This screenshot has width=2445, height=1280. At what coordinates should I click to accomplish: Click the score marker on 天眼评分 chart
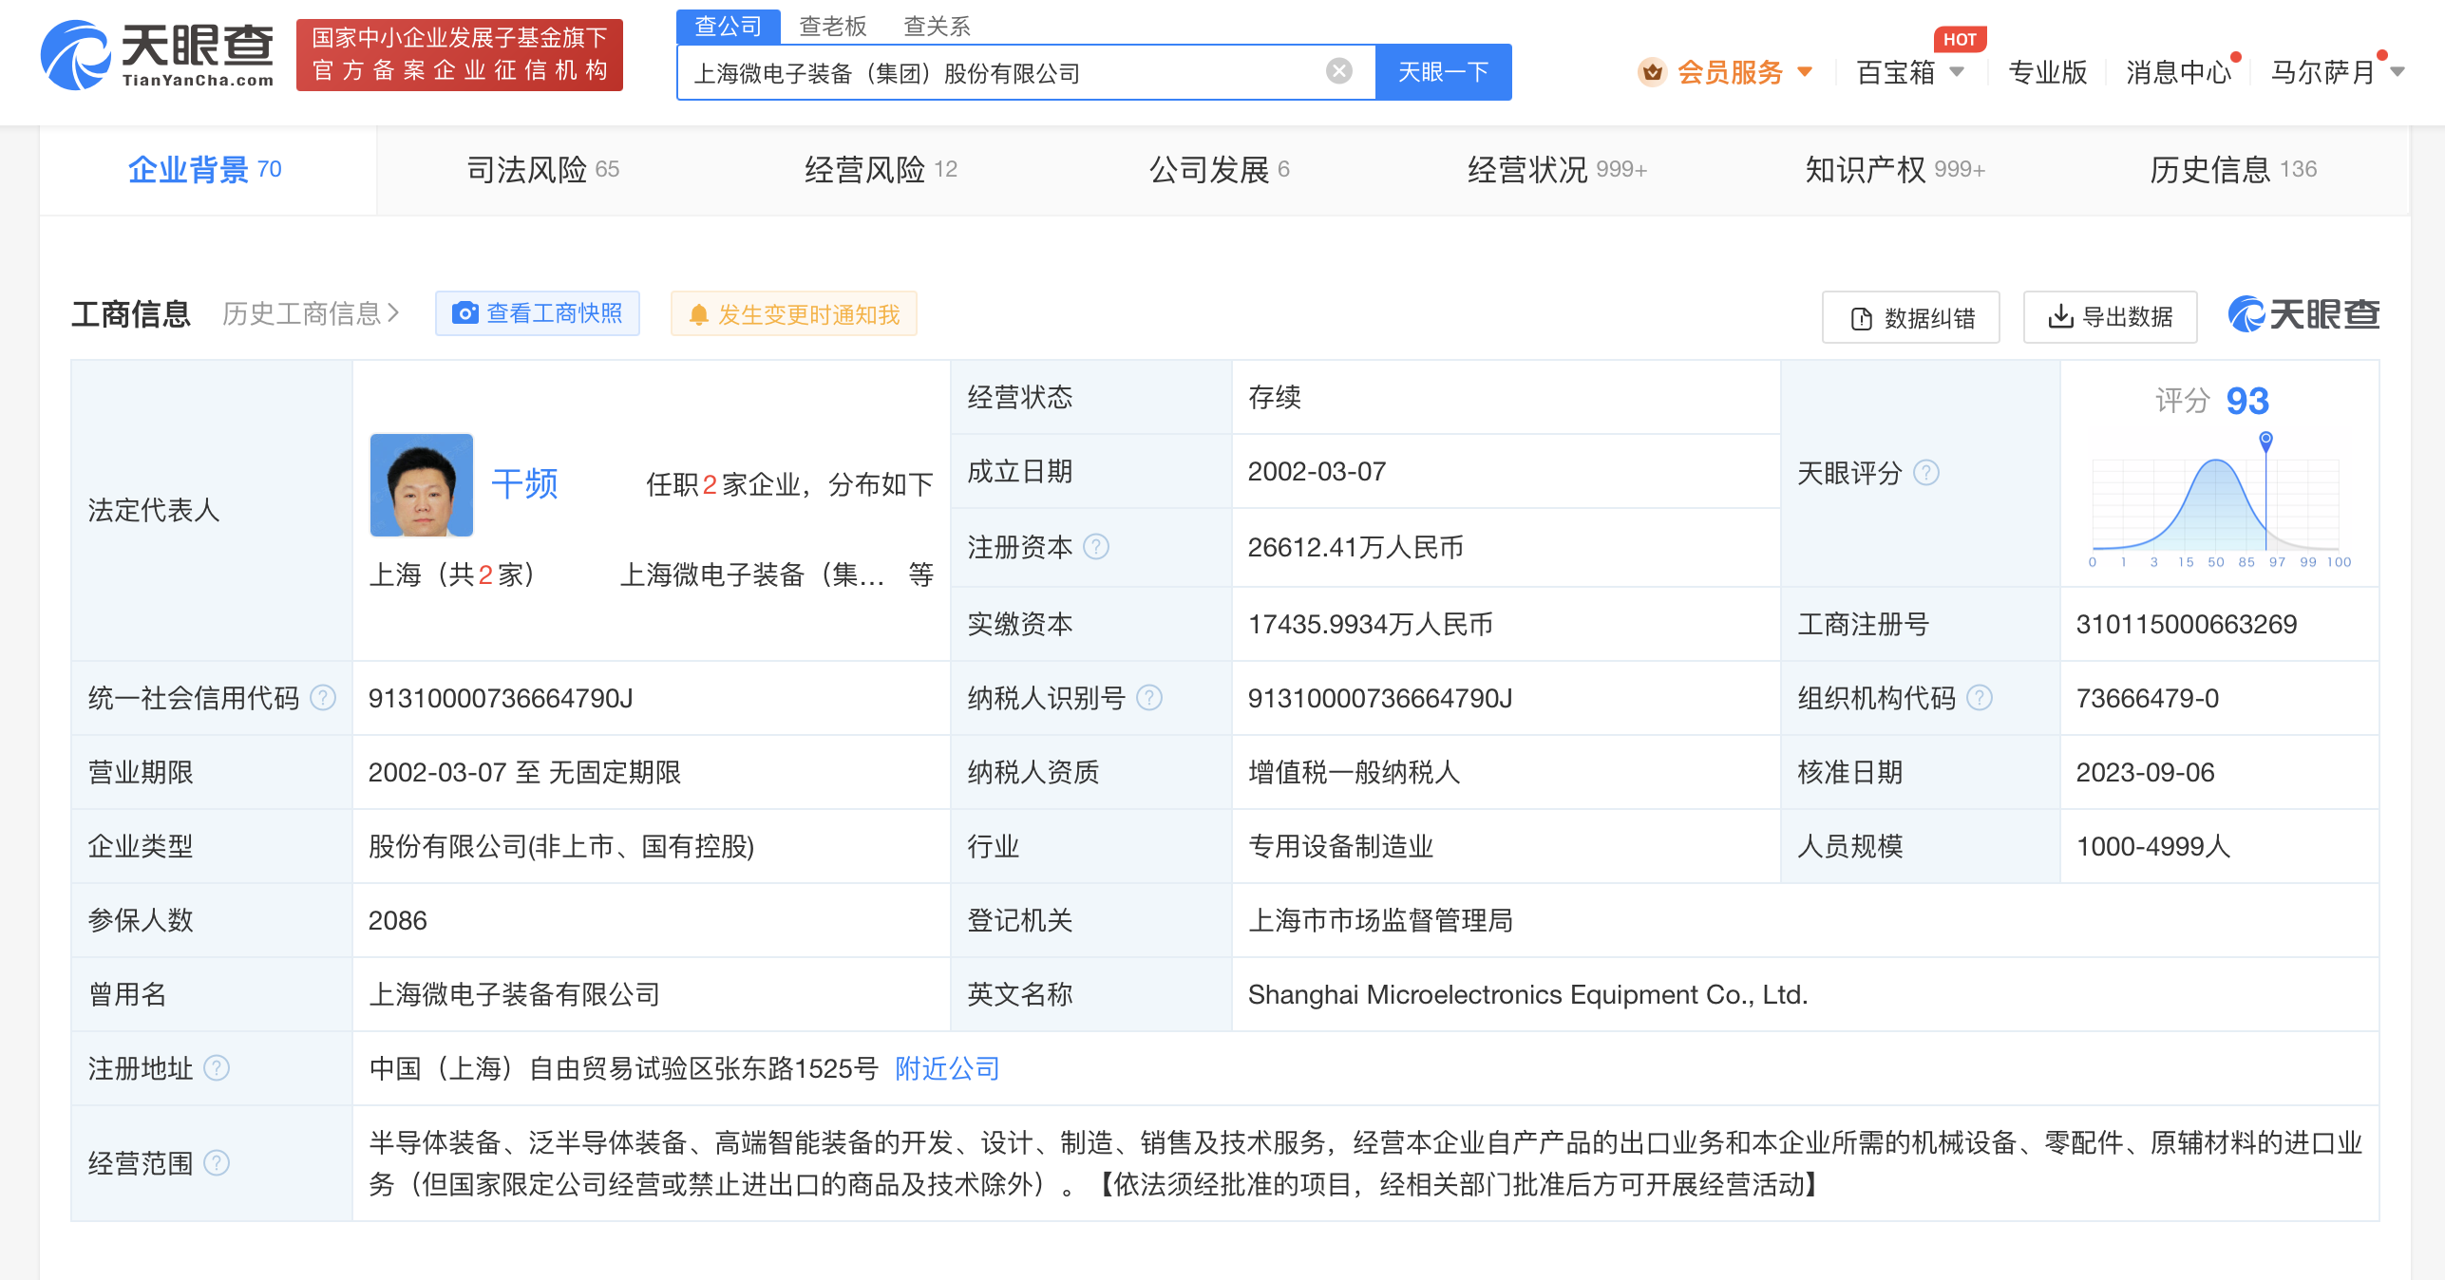[x=2265, y=440]
